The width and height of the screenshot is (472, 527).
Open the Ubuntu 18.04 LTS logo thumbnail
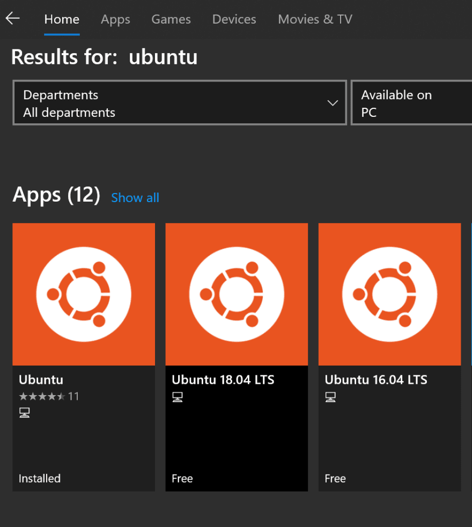237,294
